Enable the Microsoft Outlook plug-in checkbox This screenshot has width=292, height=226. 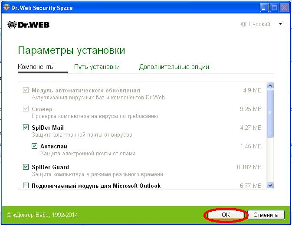26,185
